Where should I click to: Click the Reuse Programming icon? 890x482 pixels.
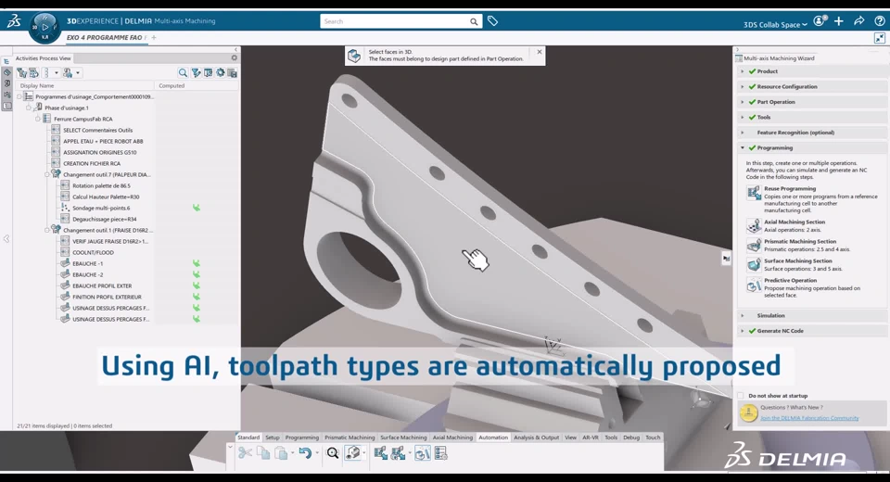tap(753, 193)
